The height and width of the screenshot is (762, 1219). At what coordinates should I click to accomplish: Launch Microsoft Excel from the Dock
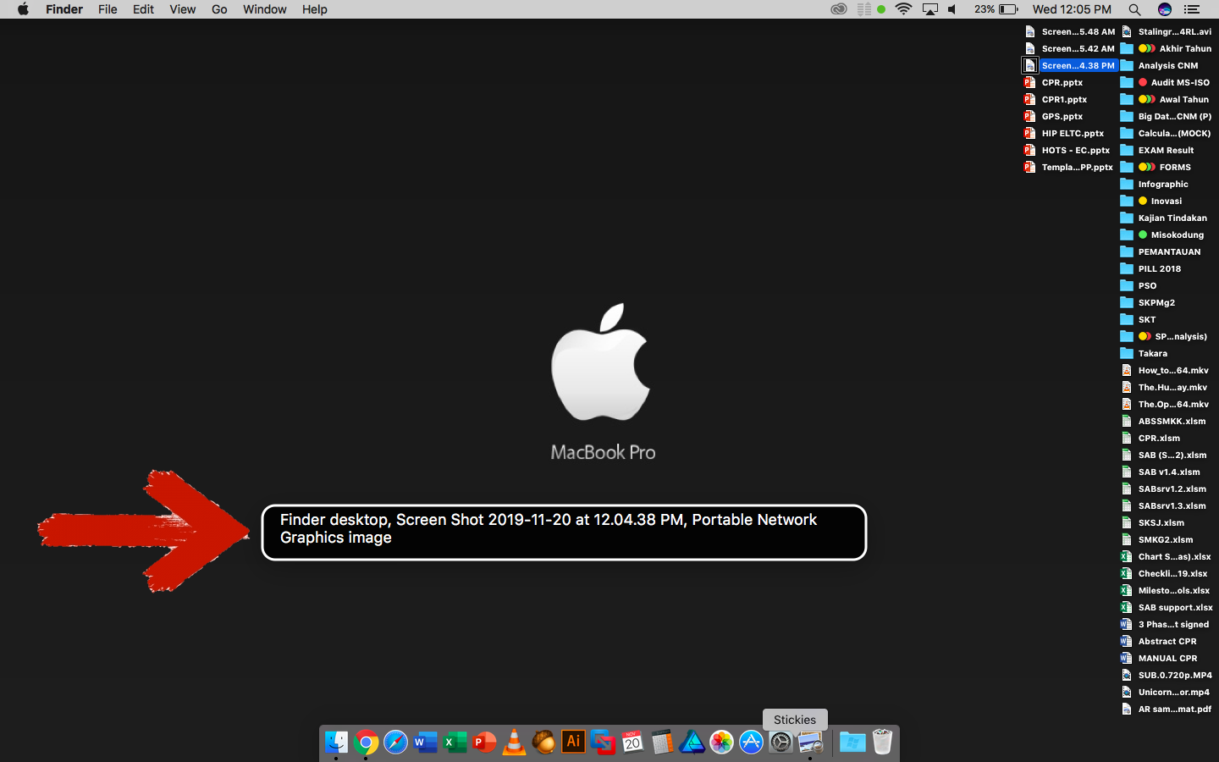pyautogui.click(x=455, y=743)
